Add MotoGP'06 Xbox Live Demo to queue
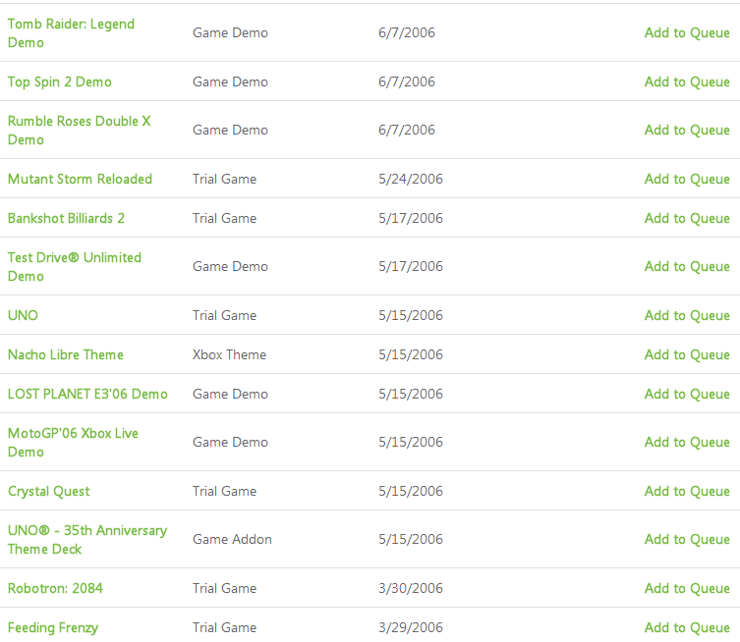740x642 pixels. pyautogui.click(x=687, y=442)
